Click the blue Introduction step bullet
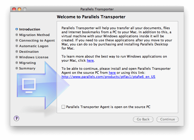The height and width of the screenshot is (140, 194). coord(17,29)
